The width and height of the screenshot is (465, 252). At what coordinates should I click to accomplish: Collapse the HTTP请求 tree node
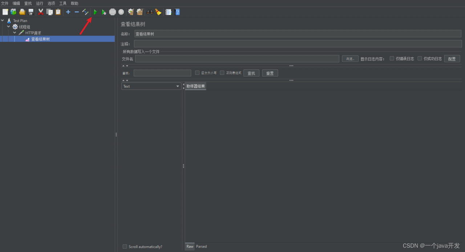pos(15,33)
